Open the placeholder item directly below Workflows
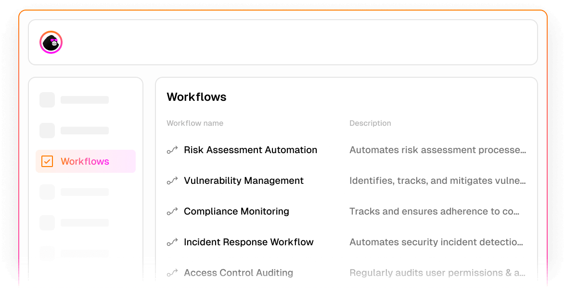The height and width of the screenshot is (288, 565). click(74, 192)
